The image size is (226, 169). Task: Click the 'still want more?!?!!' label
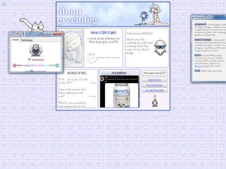[154, 73]
